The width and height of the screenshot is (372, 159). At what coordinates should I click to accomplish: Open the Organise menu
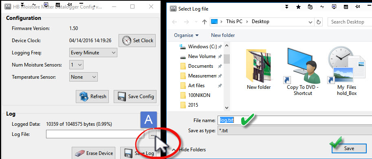click(186, 35)
